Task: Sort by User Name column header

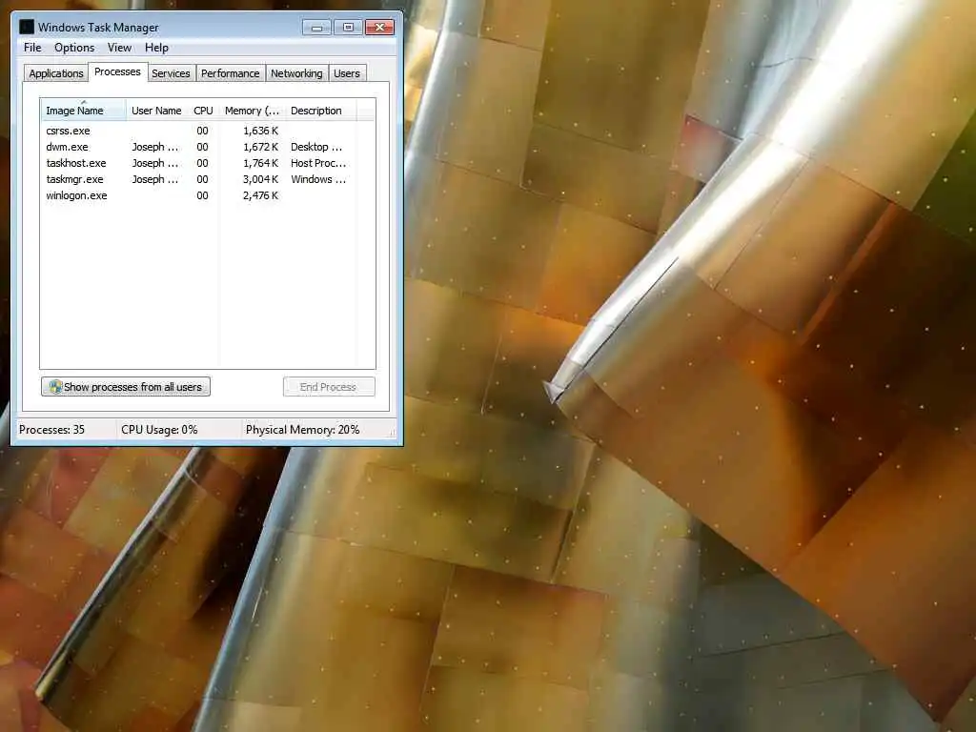Action: (x=157, y=111)
